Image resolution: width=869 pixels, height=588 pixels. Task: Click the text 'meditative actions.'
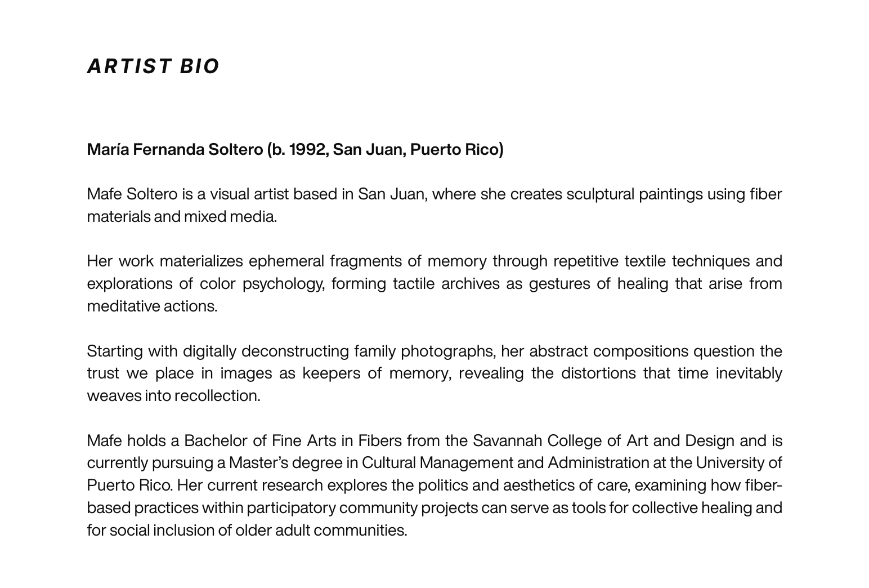[152, 306]
